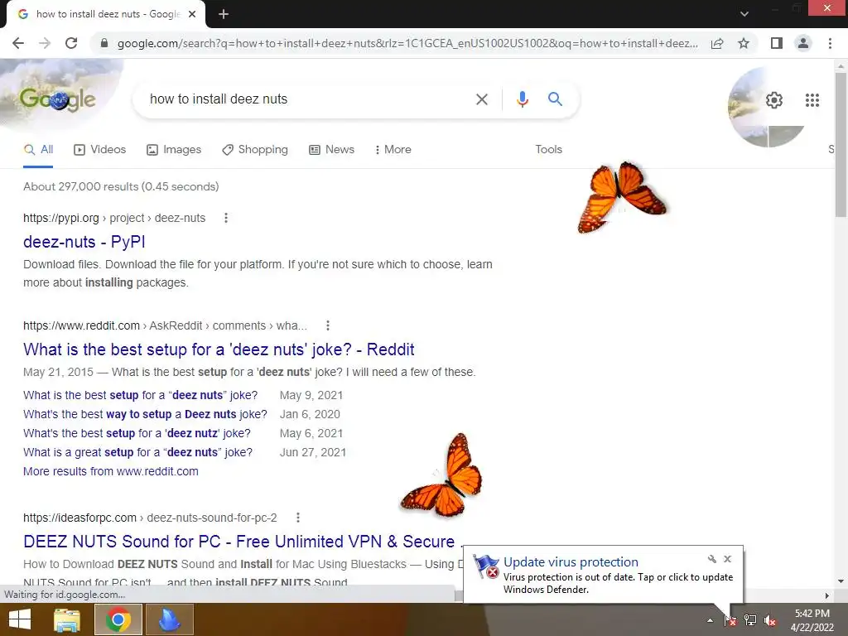Open the 'deez nutz' joke Reddit sublink
This screenshot has height=636, width=848.
pyautogui.click(x=137, y=433)
